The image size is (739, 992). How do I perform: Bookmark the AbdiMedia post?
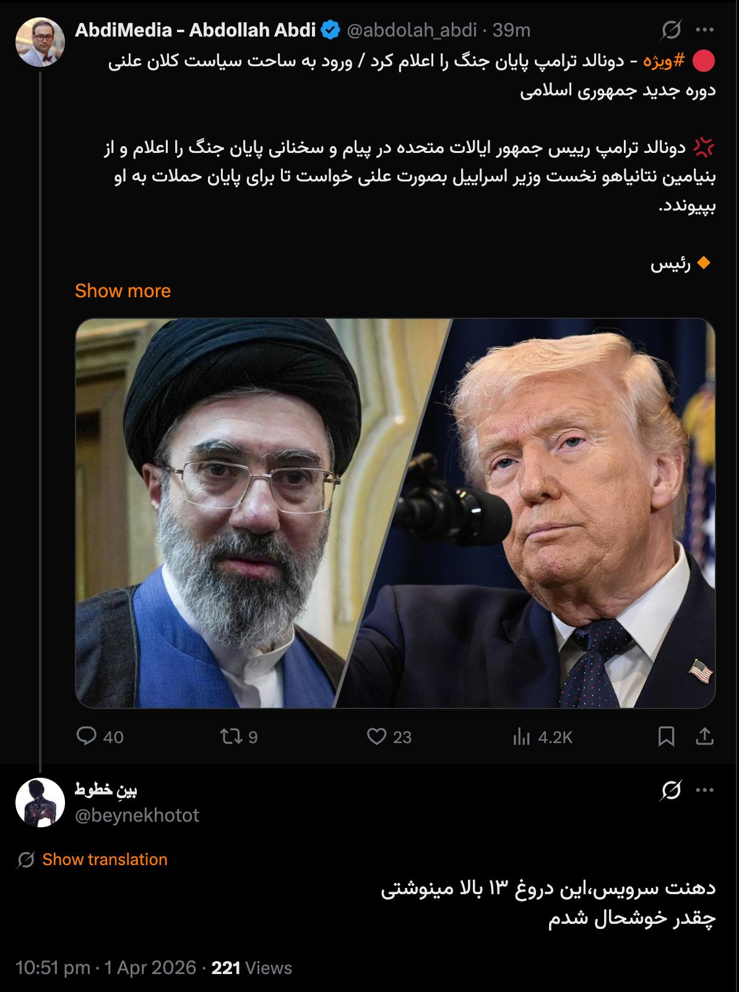666,736
